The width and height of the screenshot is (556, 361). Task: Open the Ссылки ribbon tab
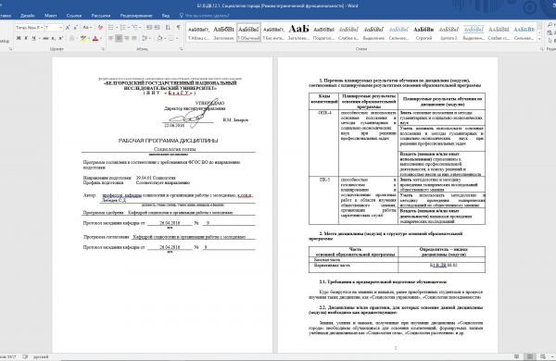click(x=74, y=16)
